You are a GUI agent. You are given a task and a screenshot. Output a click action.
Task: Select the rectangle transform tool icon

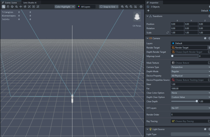click(x=34, y=7)
